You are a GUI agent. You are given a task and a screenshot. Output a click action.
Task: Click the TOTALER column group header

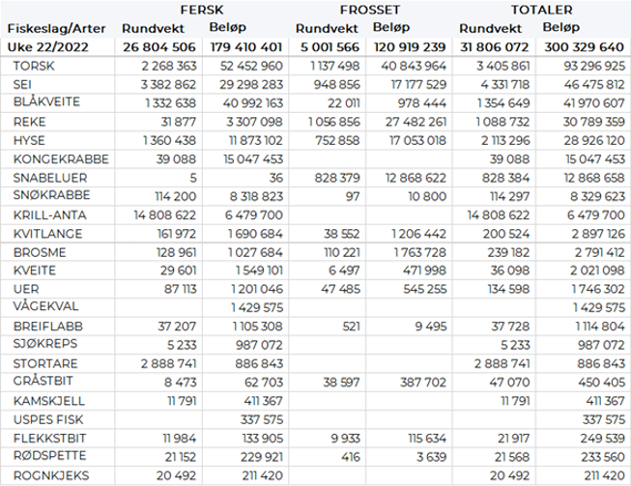click(543, 8)
